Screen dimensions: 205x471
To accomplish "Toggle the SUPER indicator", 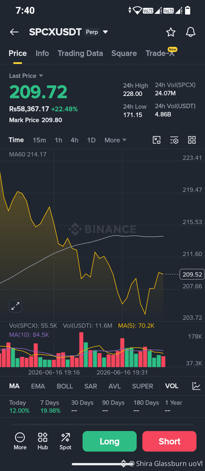I will [x=143, y=386].
